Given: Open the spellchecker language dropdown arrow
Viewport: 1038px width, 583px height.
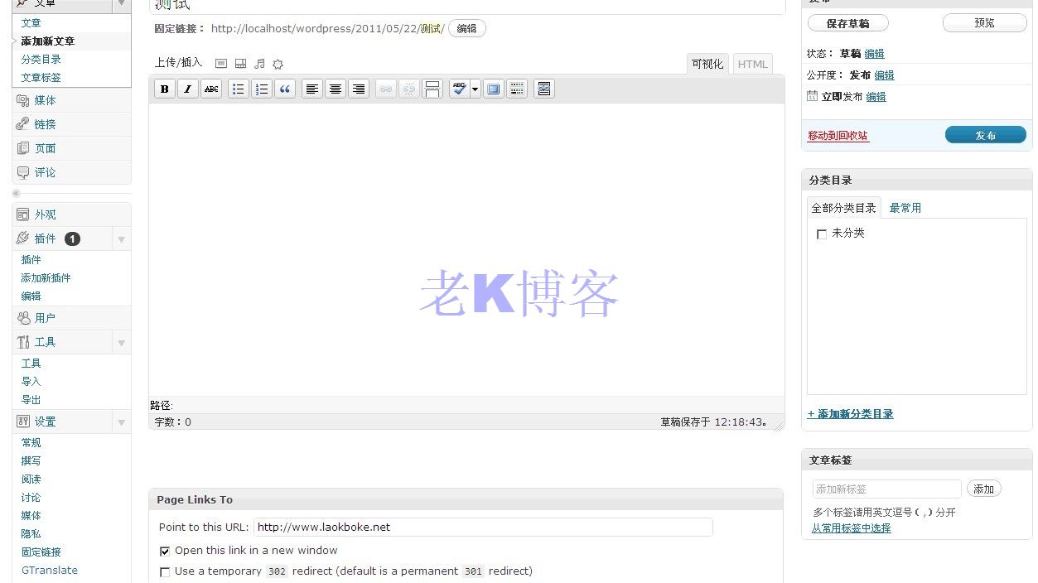Looking at the screenshot, I should point(476,89).
